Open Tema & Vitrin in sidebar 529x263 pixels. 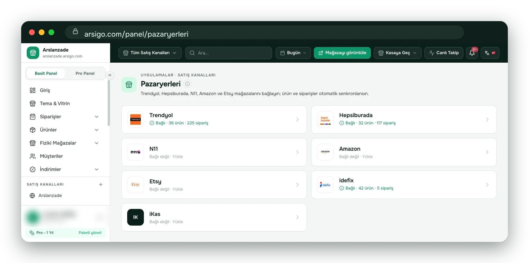tap(65, 104)
